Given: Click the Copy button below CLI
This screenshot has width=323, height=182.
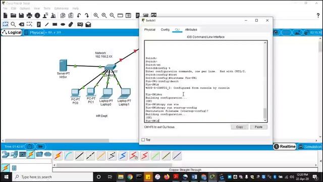Looking at the screenshot, I should (x=239, y=127).
